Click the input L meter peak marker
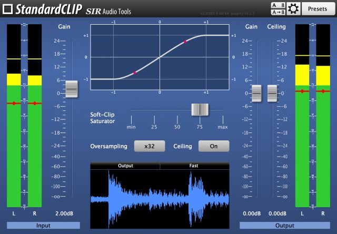Screen dimensions: 337x234 14,104
